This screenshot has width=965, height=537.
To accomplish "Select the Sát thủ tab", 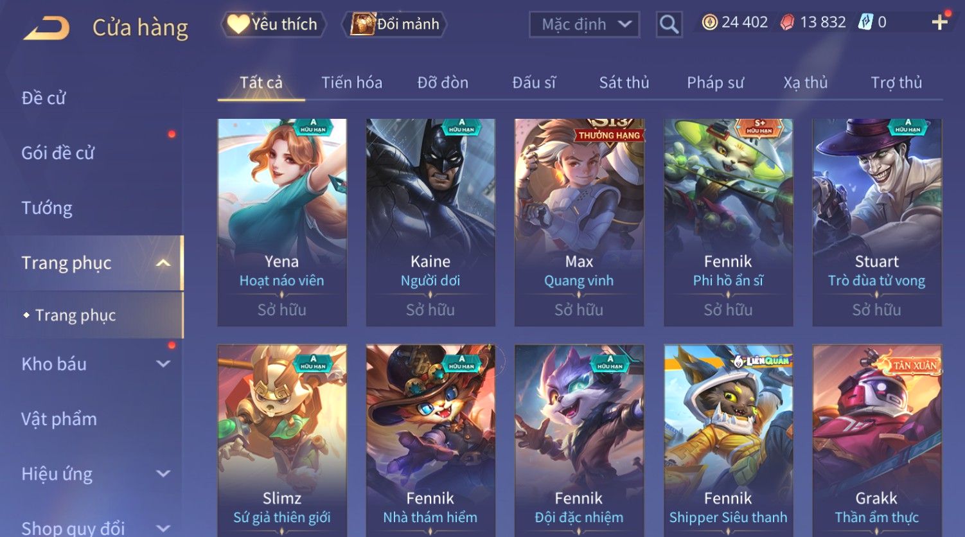I will [624, 83].
